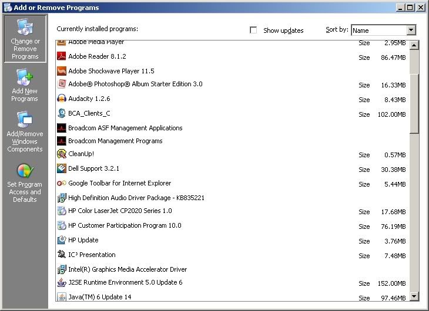Click the vertical scrollbar thumb

pos(414,103)
